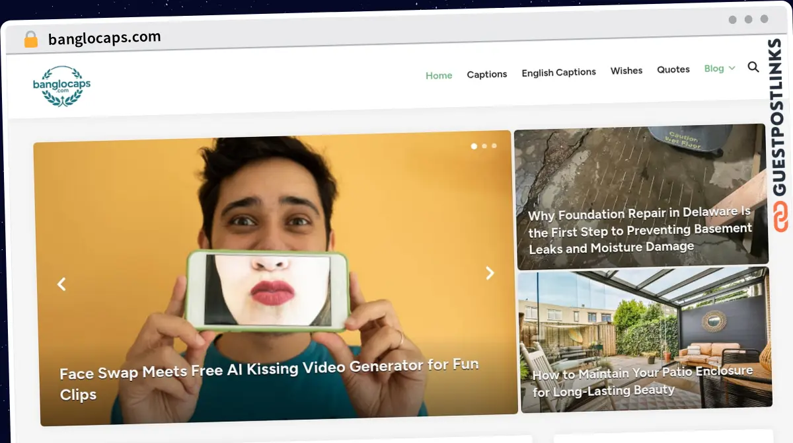
Task: Click the GuestPostLinks chain icon
Action: click(x=780, y=218)
